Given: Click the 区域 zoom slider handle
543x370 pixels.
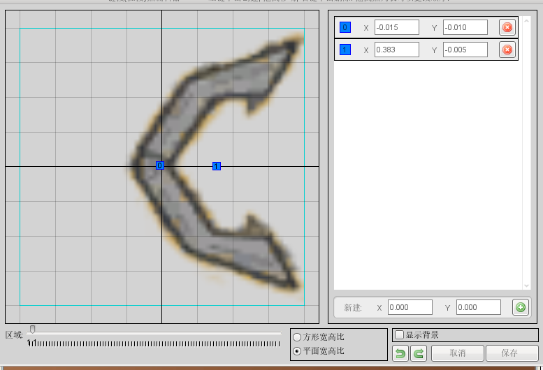Looking at the screenshot, I should coord(32,330).
